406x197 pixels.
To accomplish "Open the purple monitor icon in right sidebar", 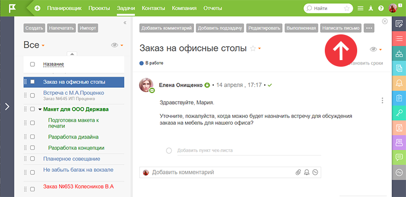I will (399, 143).
